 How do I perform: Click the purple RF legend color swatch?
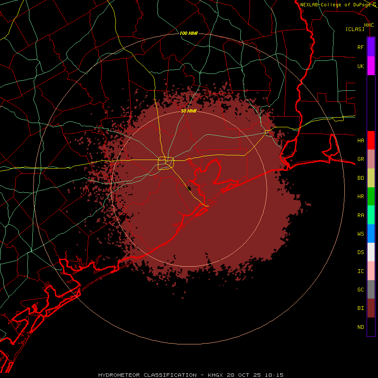coord(371,47)
